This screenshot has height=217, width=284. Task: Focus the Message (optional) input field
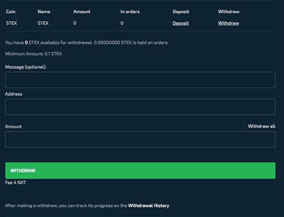[x=140, y=80]
